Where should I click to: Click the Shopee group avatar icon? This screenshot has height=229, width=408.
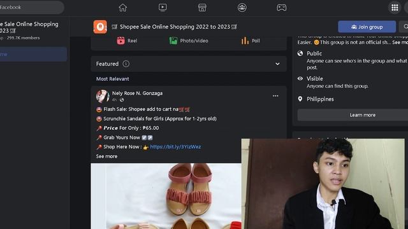100,27
